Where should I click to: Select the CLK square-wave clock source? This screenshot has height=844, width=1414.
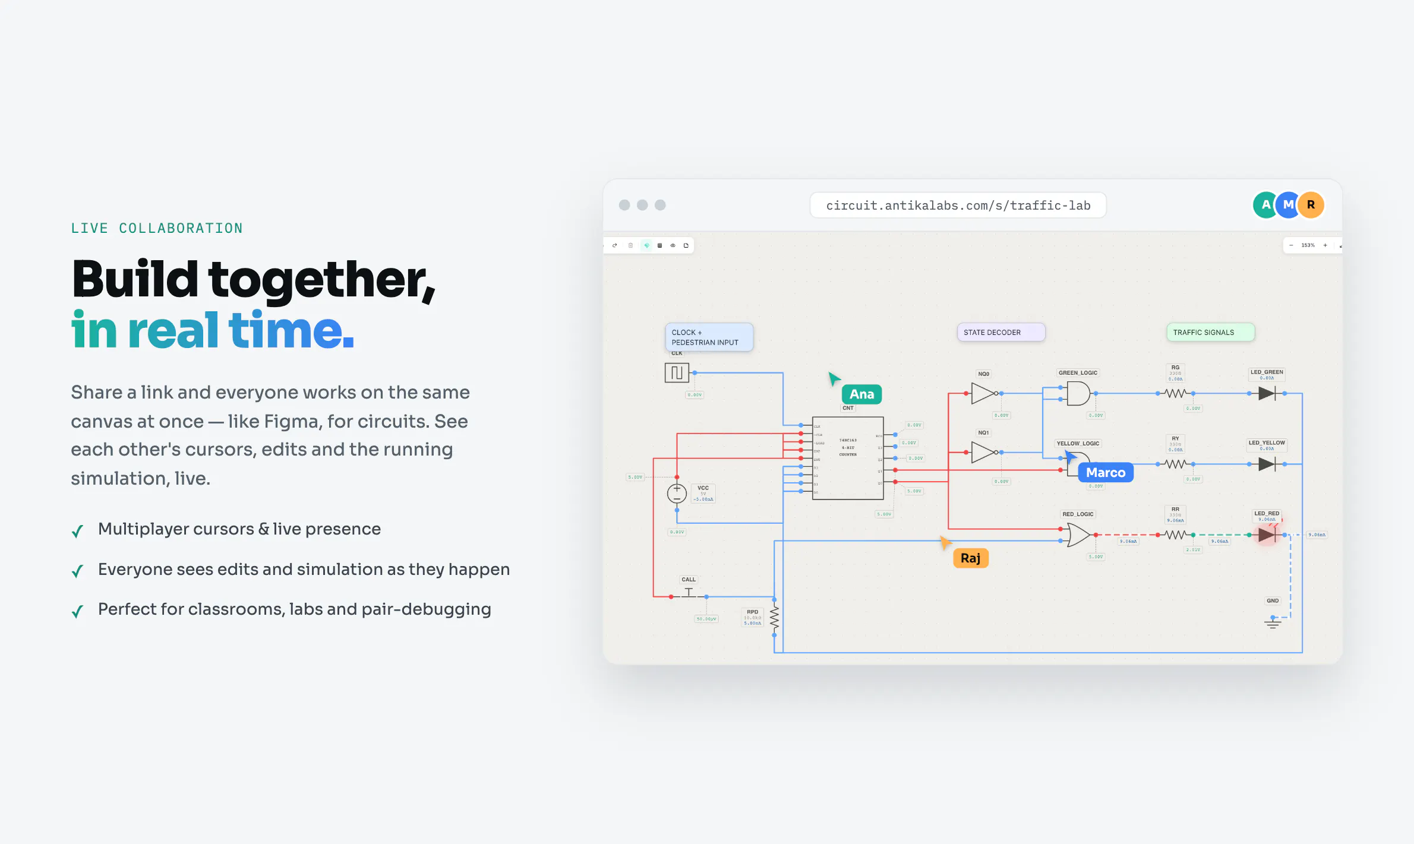[x=677, y=373]
